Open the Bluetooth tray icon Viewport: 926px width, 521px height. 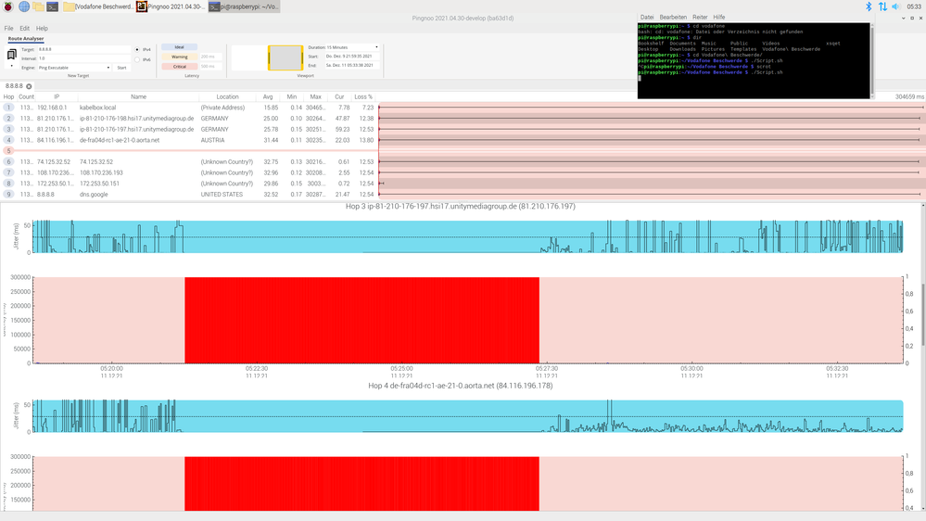(869, 6)
